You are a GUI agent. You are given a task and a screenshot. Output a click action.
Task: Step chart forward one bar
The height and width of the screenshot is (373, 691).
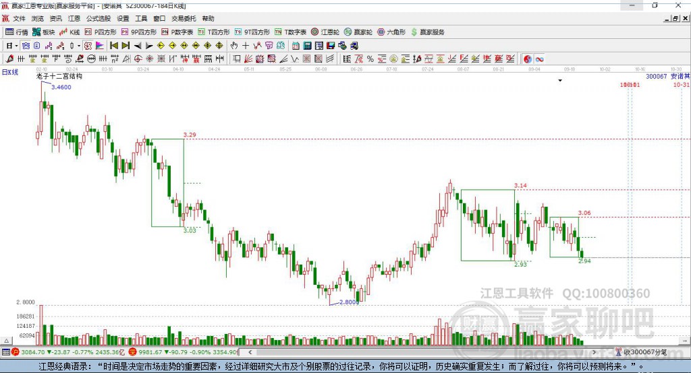149,45
